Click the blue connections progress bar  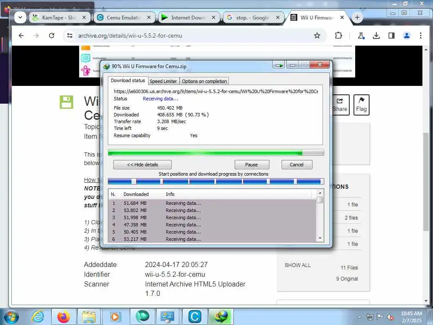[x=216, y=181]
